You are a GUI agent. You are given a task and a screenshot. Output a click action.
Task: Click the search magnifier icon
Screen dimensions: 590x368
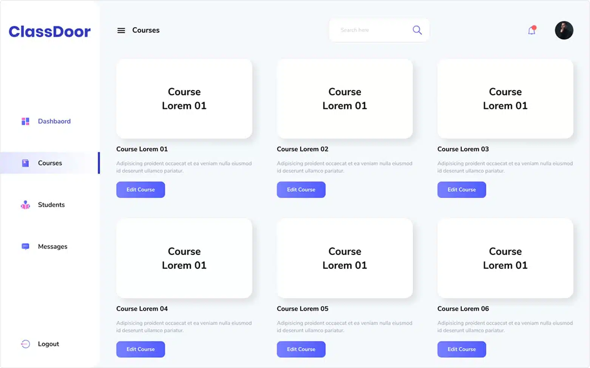pyautogui.click(x=417, y=30)
